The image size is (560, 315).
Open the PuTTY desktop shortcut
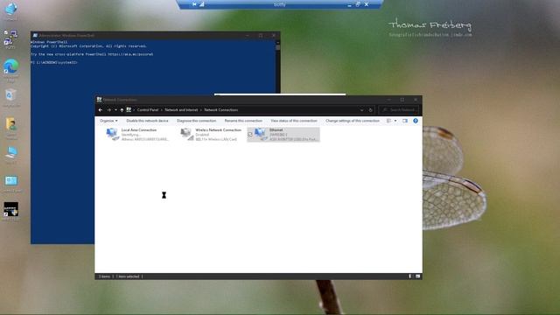point(10,39)
